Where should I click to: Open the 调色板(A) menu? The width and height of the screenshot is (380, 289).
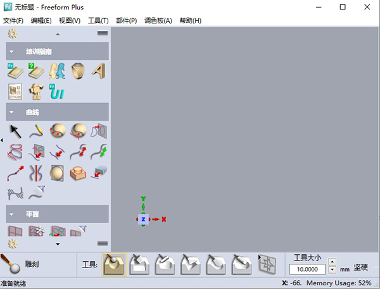coord(158,21)
